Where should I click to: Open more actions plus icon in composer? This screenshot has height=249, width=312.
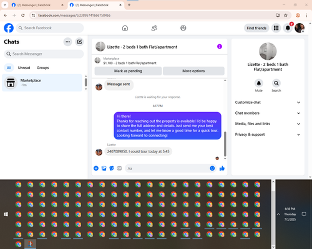pyautogui.click(x=96, y=168)
